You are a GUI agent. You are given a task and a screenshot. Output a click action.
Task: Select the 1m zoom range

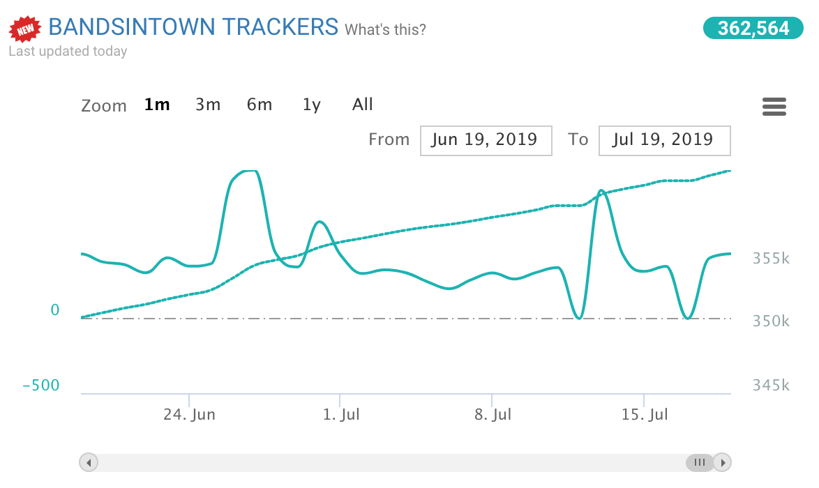point(157,105)
